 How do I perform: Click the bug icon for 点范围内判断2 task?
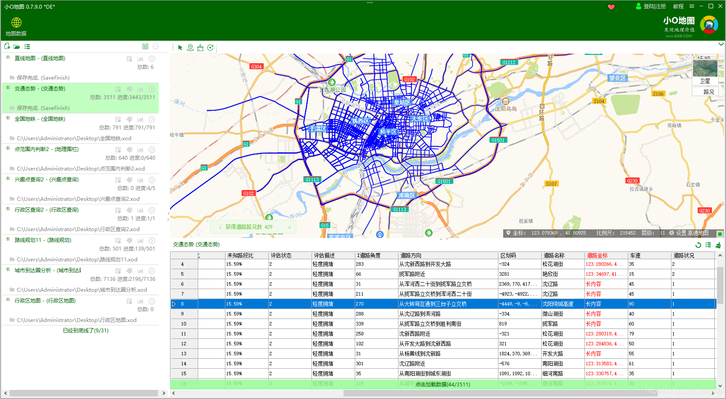click(129, 150)
